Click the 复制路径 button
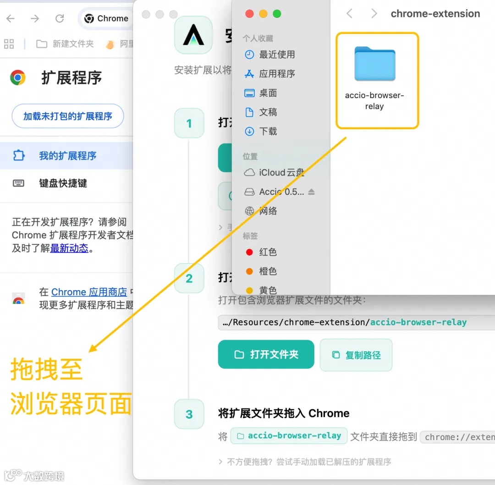 356,355
